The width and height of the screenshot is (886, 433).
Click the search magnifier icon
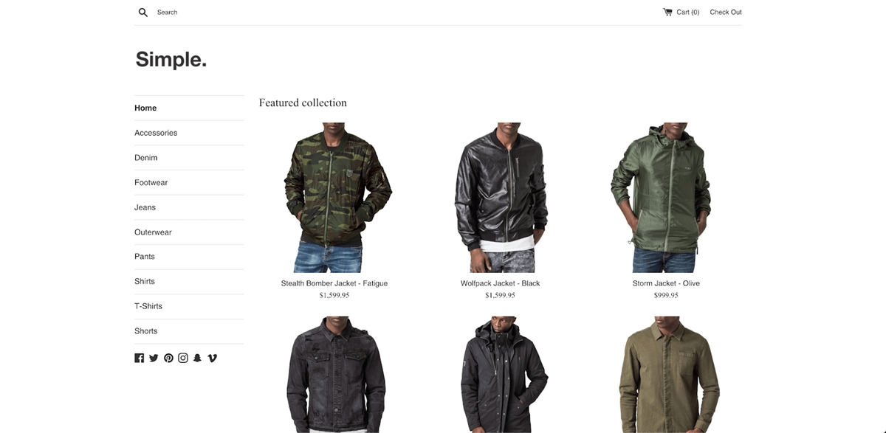[143, 12]
